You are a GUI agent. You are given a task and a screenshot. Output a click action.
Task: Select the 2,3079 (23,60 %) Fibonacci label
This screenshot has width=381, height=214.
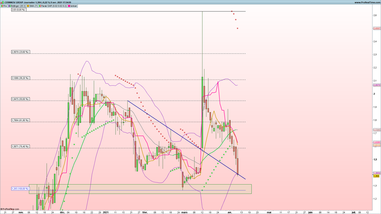coord(20,52)
